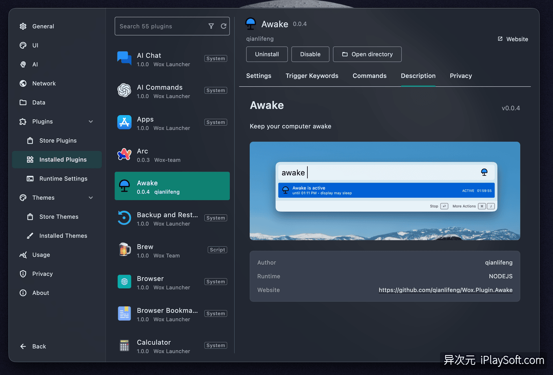The width and height of the screenshot is (553, 375).
Task: Open the Awake plugin directory
Action: (x=367, y=54)
